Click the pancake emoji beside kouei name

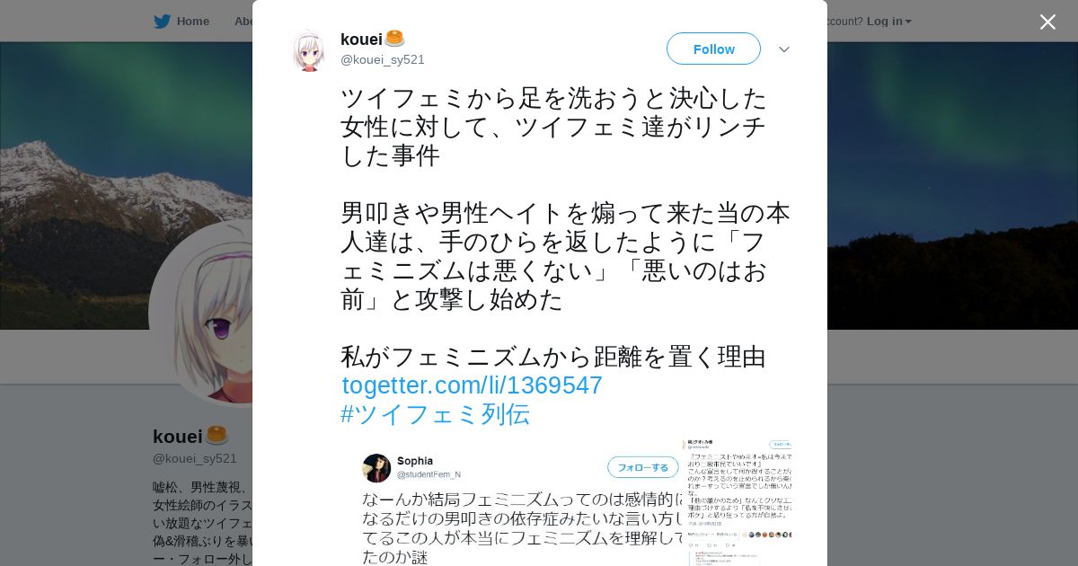click(394, 39)
